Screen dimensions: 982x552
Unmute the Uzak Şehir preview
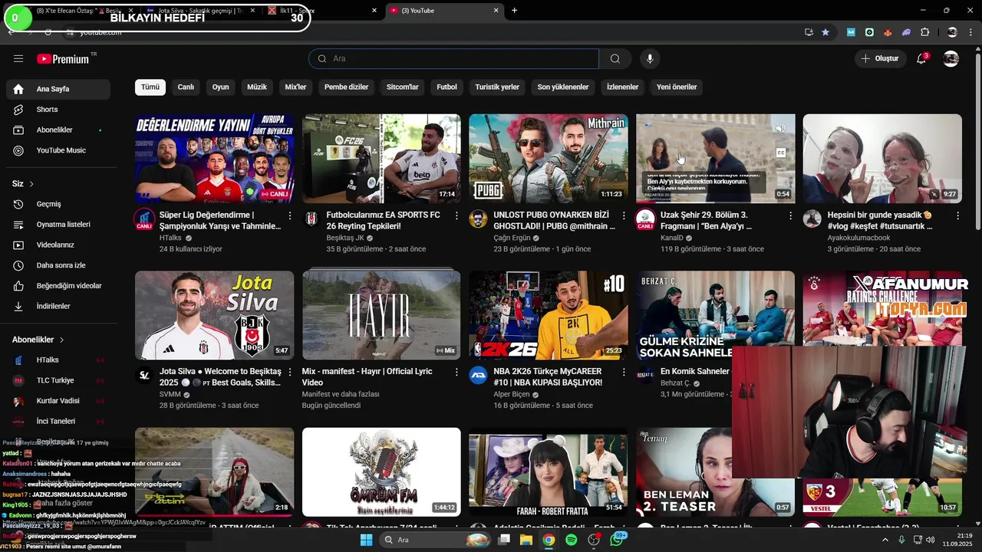coord(781,128)
